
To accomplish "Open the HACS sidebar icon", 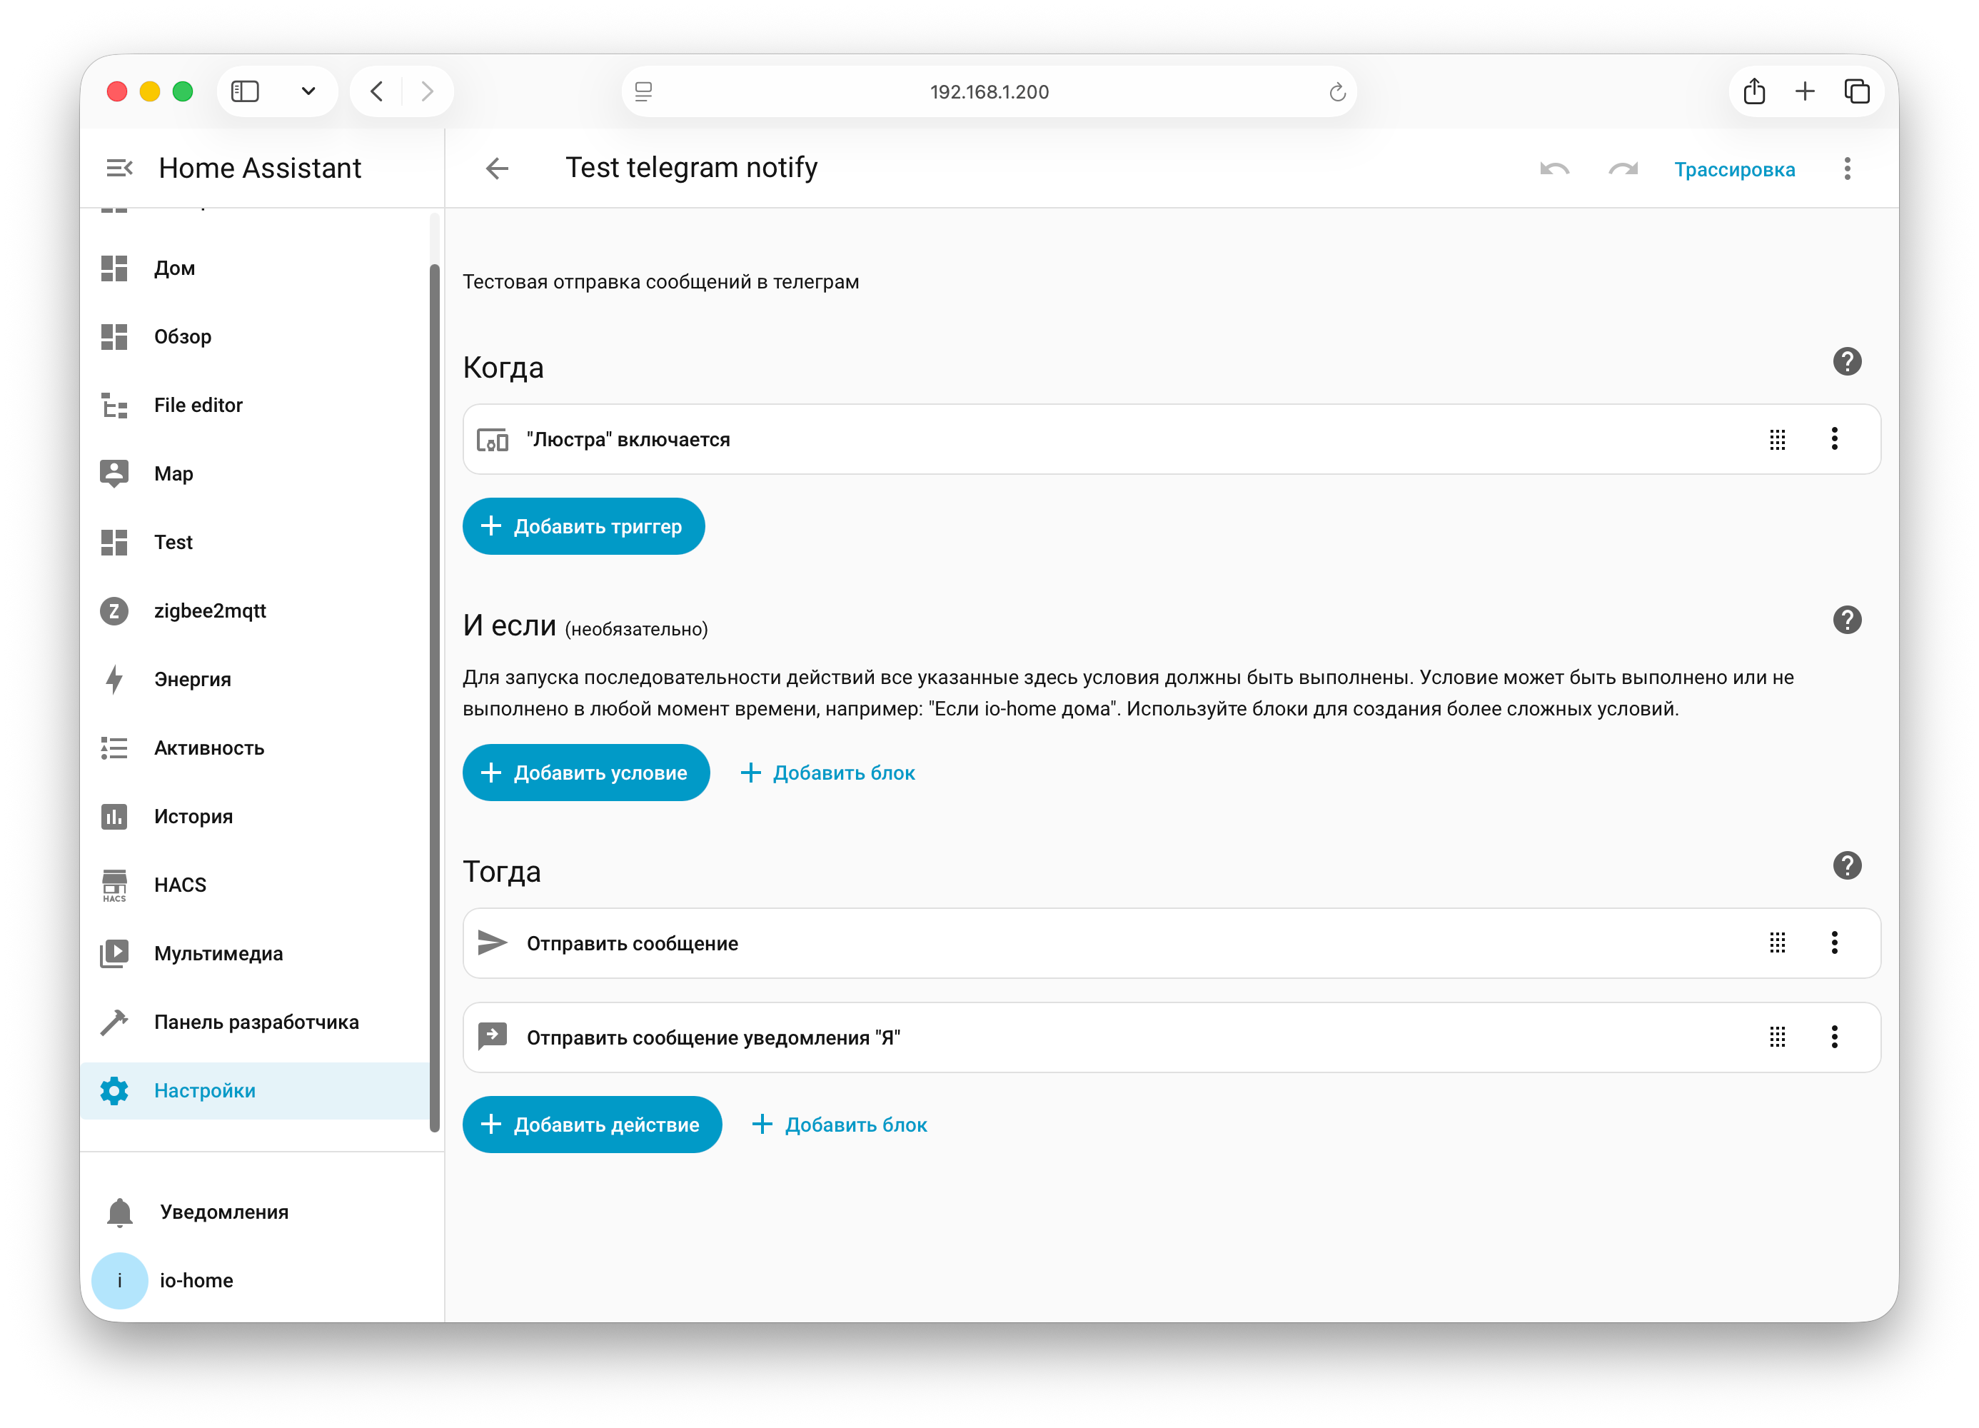I will pyautogui.click(x=114, y=885).
